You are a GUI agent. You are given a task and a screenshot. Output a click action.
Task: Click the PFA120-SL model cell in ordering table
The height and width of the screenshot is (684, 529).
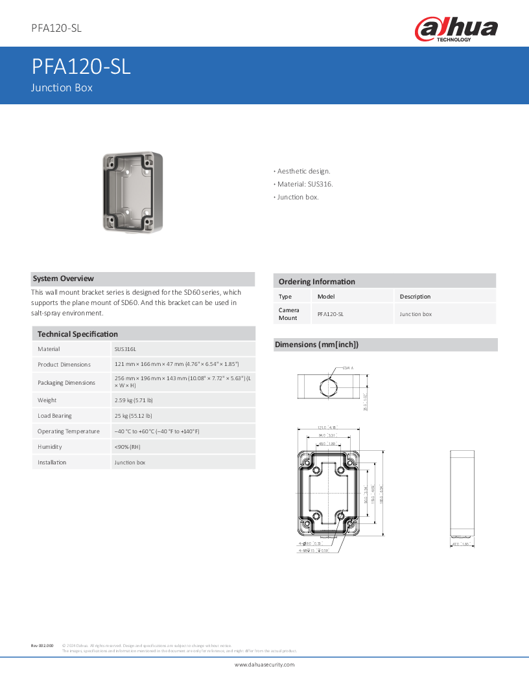pyautogui.click(x=330, y=314)
